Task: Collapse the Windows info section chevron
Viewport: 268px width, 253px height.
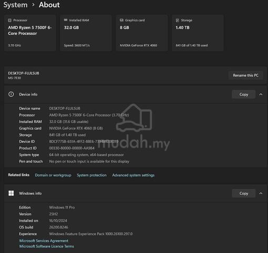Action: 261,193
